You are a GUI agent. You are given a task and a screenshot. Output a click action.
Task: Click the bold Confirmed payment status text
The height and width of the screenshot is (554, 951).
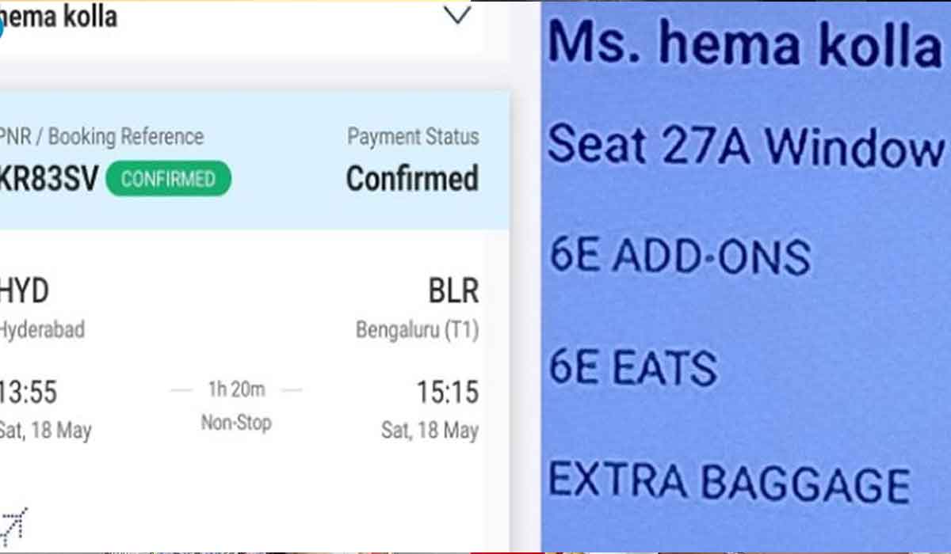412,179
